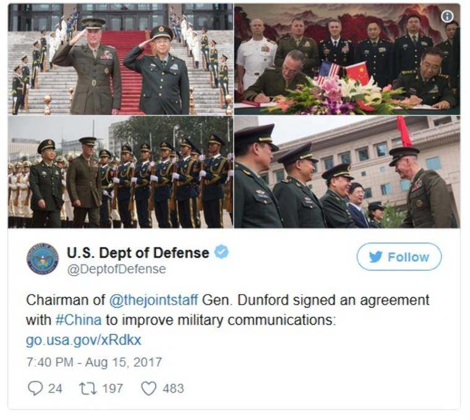Click the blue verified checkmark badge
Screen dimensions: 470x420
point(221,252)
